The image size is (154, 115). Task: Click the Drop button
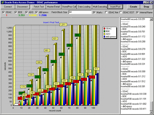point(146,7)
